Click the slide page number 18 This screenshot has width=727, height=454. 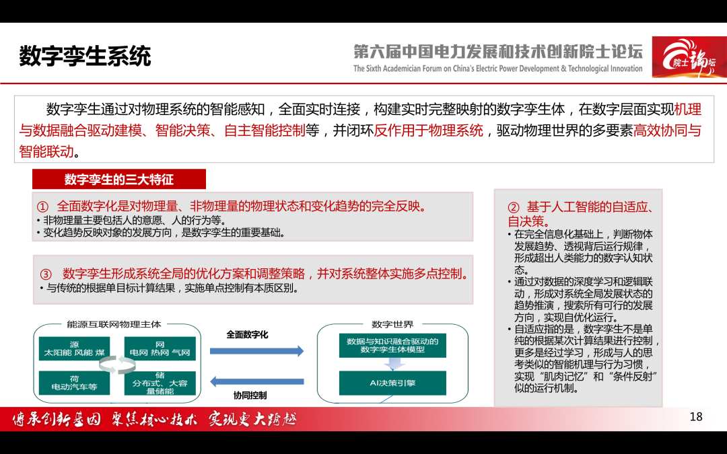click(x=696, y=417)
